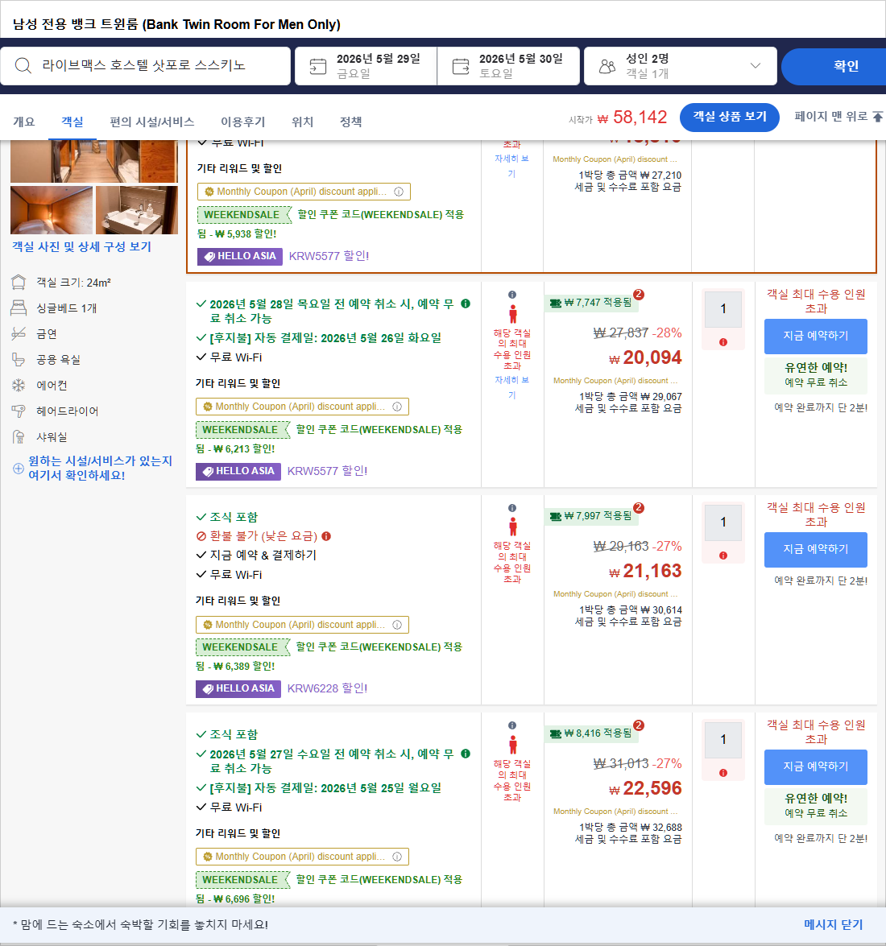Click Monthly Coupon info icon in ₩20,094 row
886x946 pixels.
click(397, 407)
